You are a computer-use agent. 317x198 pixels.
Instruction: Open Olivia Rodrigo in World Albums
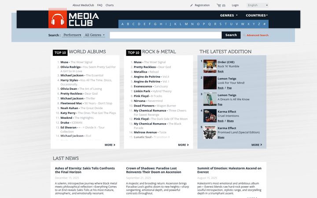(88, 69)
